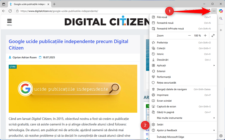
Task: Open the hamburger MENIU on site
Action: 9,22
